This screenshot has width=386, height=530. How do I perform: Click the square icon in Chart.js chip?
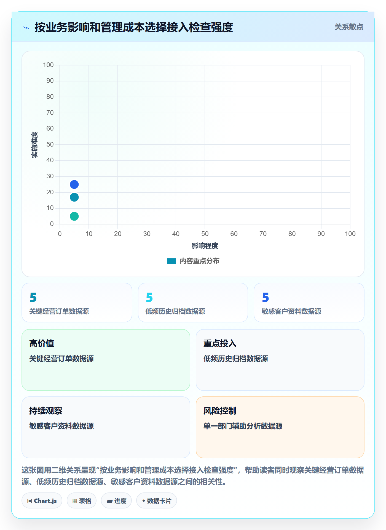[30, 501]
